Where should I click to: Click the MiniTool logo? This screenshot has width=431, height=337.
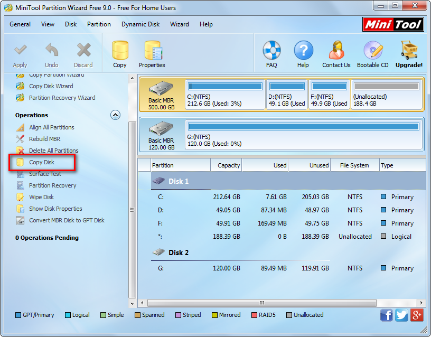point(393,24)
